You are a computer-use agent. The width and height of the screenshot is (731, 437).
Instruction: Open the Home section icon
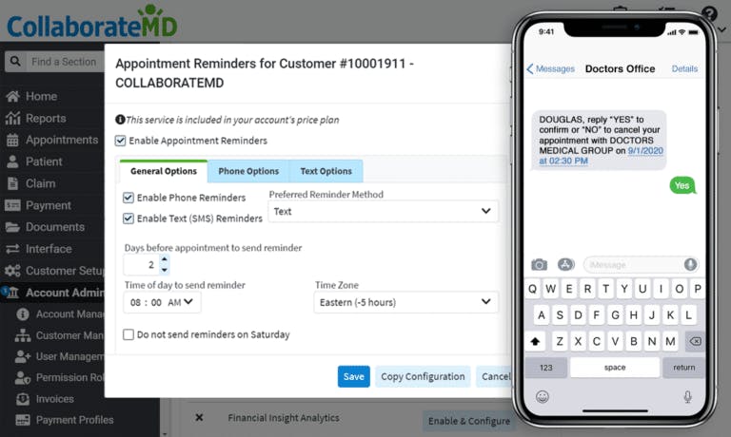tap(12, 96)
